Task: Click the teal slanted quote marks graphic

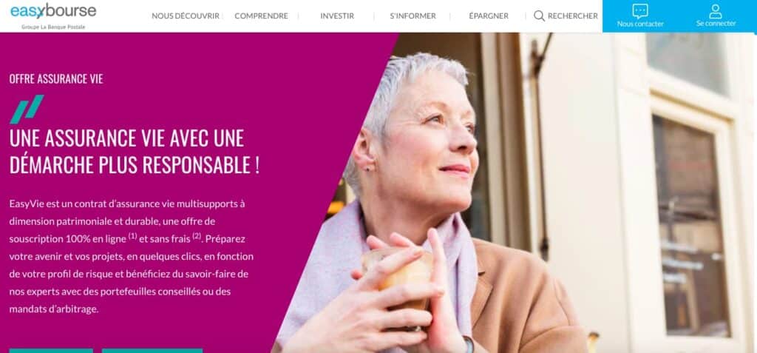Action: [27, 109]
